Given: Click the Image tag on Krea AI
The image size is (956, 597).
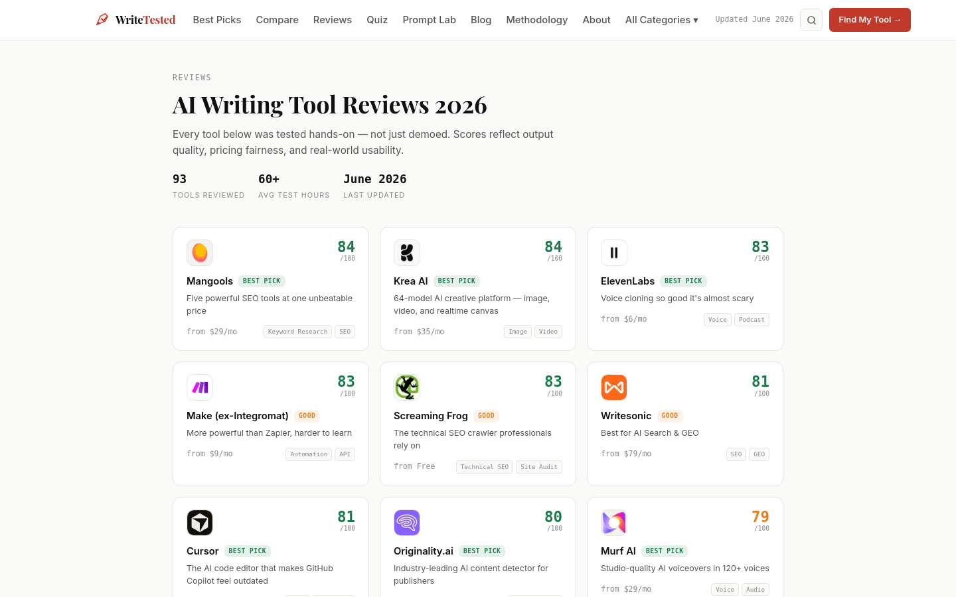Looking at the screenshot, I should [x=518, y=332].
